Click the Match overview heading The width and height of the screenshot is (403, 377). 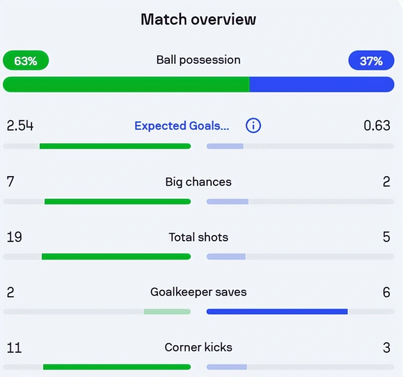199,19
